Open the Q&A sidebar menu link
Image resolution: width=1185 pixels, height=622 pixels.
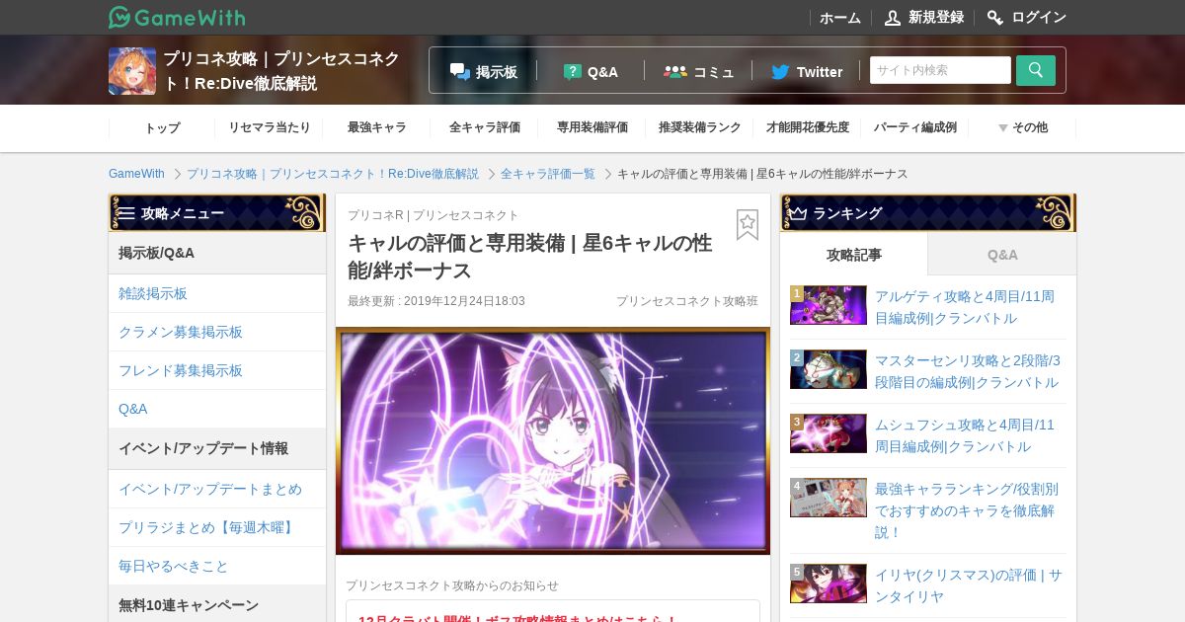point(217,409)
